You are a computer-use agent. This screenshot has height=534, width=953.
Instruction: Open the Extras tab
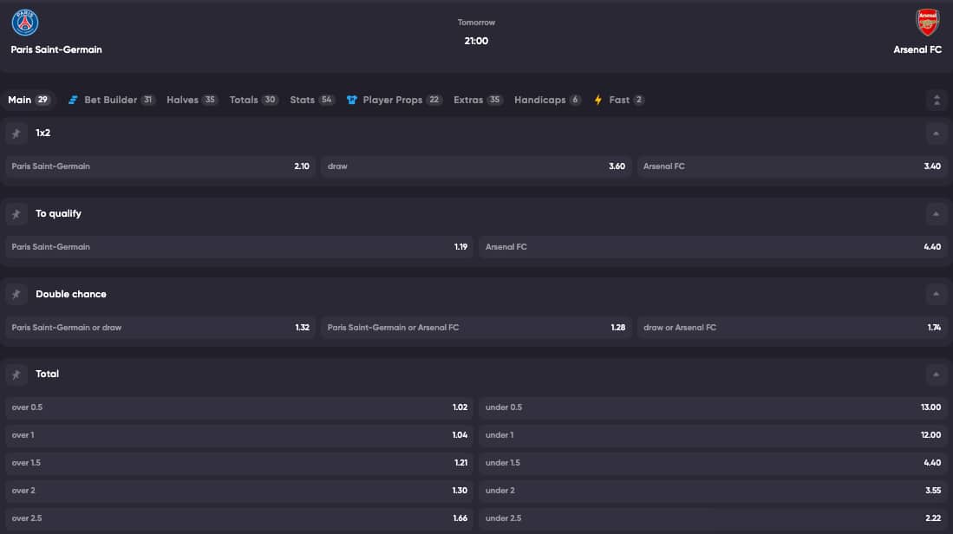click(x=478, y=100)
